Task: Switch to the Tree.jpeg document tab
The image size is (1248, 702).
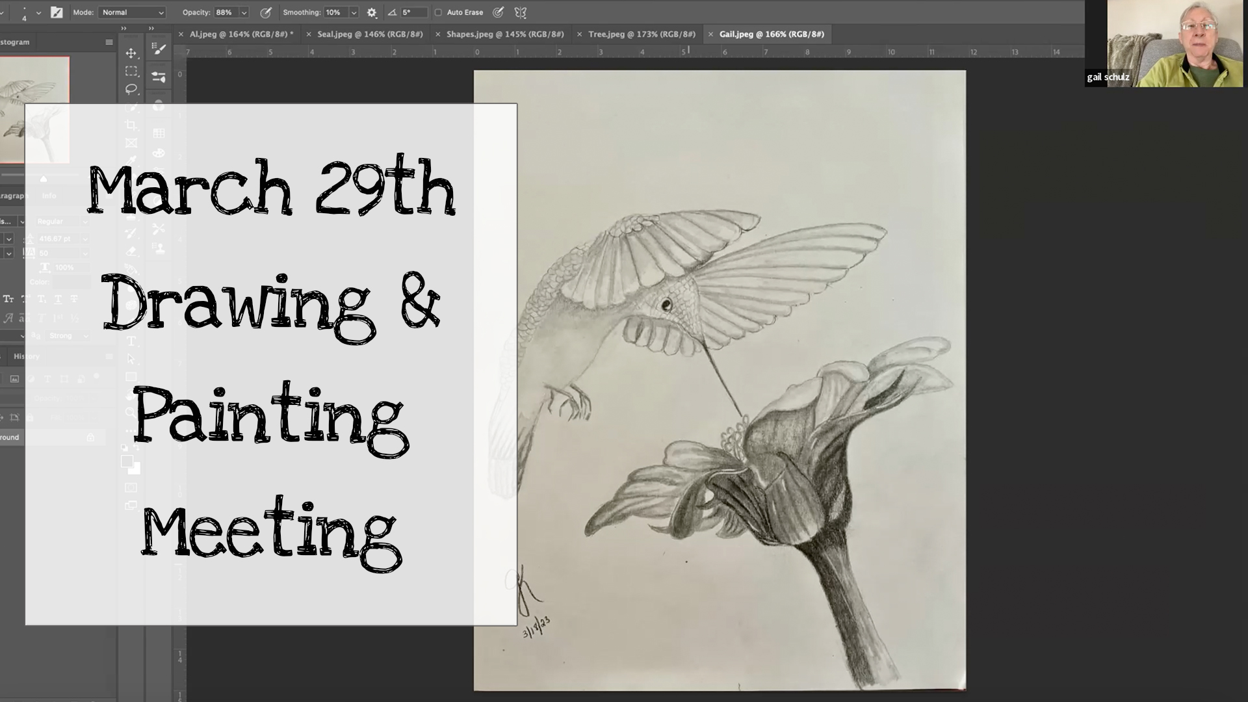Action: point(642,34)
